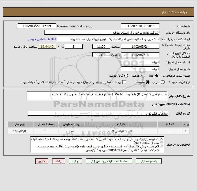Click the گروه کالا field ابزارآلات الکتریکی
197x191 pixels.
point(98,113)
